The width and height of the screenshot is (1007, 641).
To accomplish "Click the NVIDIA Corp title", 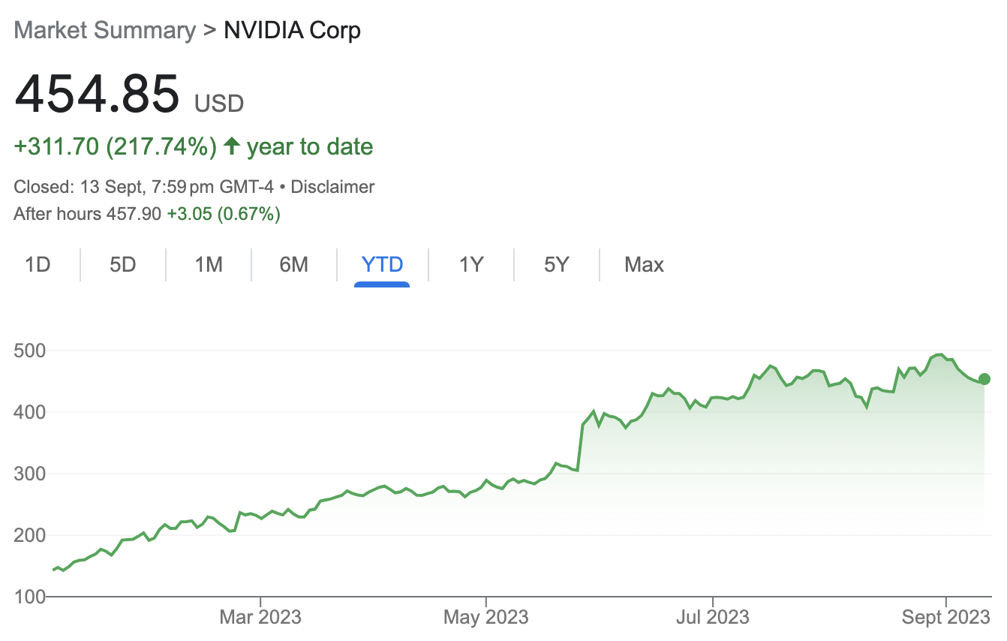I will (293, 31).
